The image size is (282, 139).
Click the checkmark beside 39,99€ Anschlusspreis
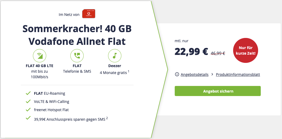(x=28, y=118)
